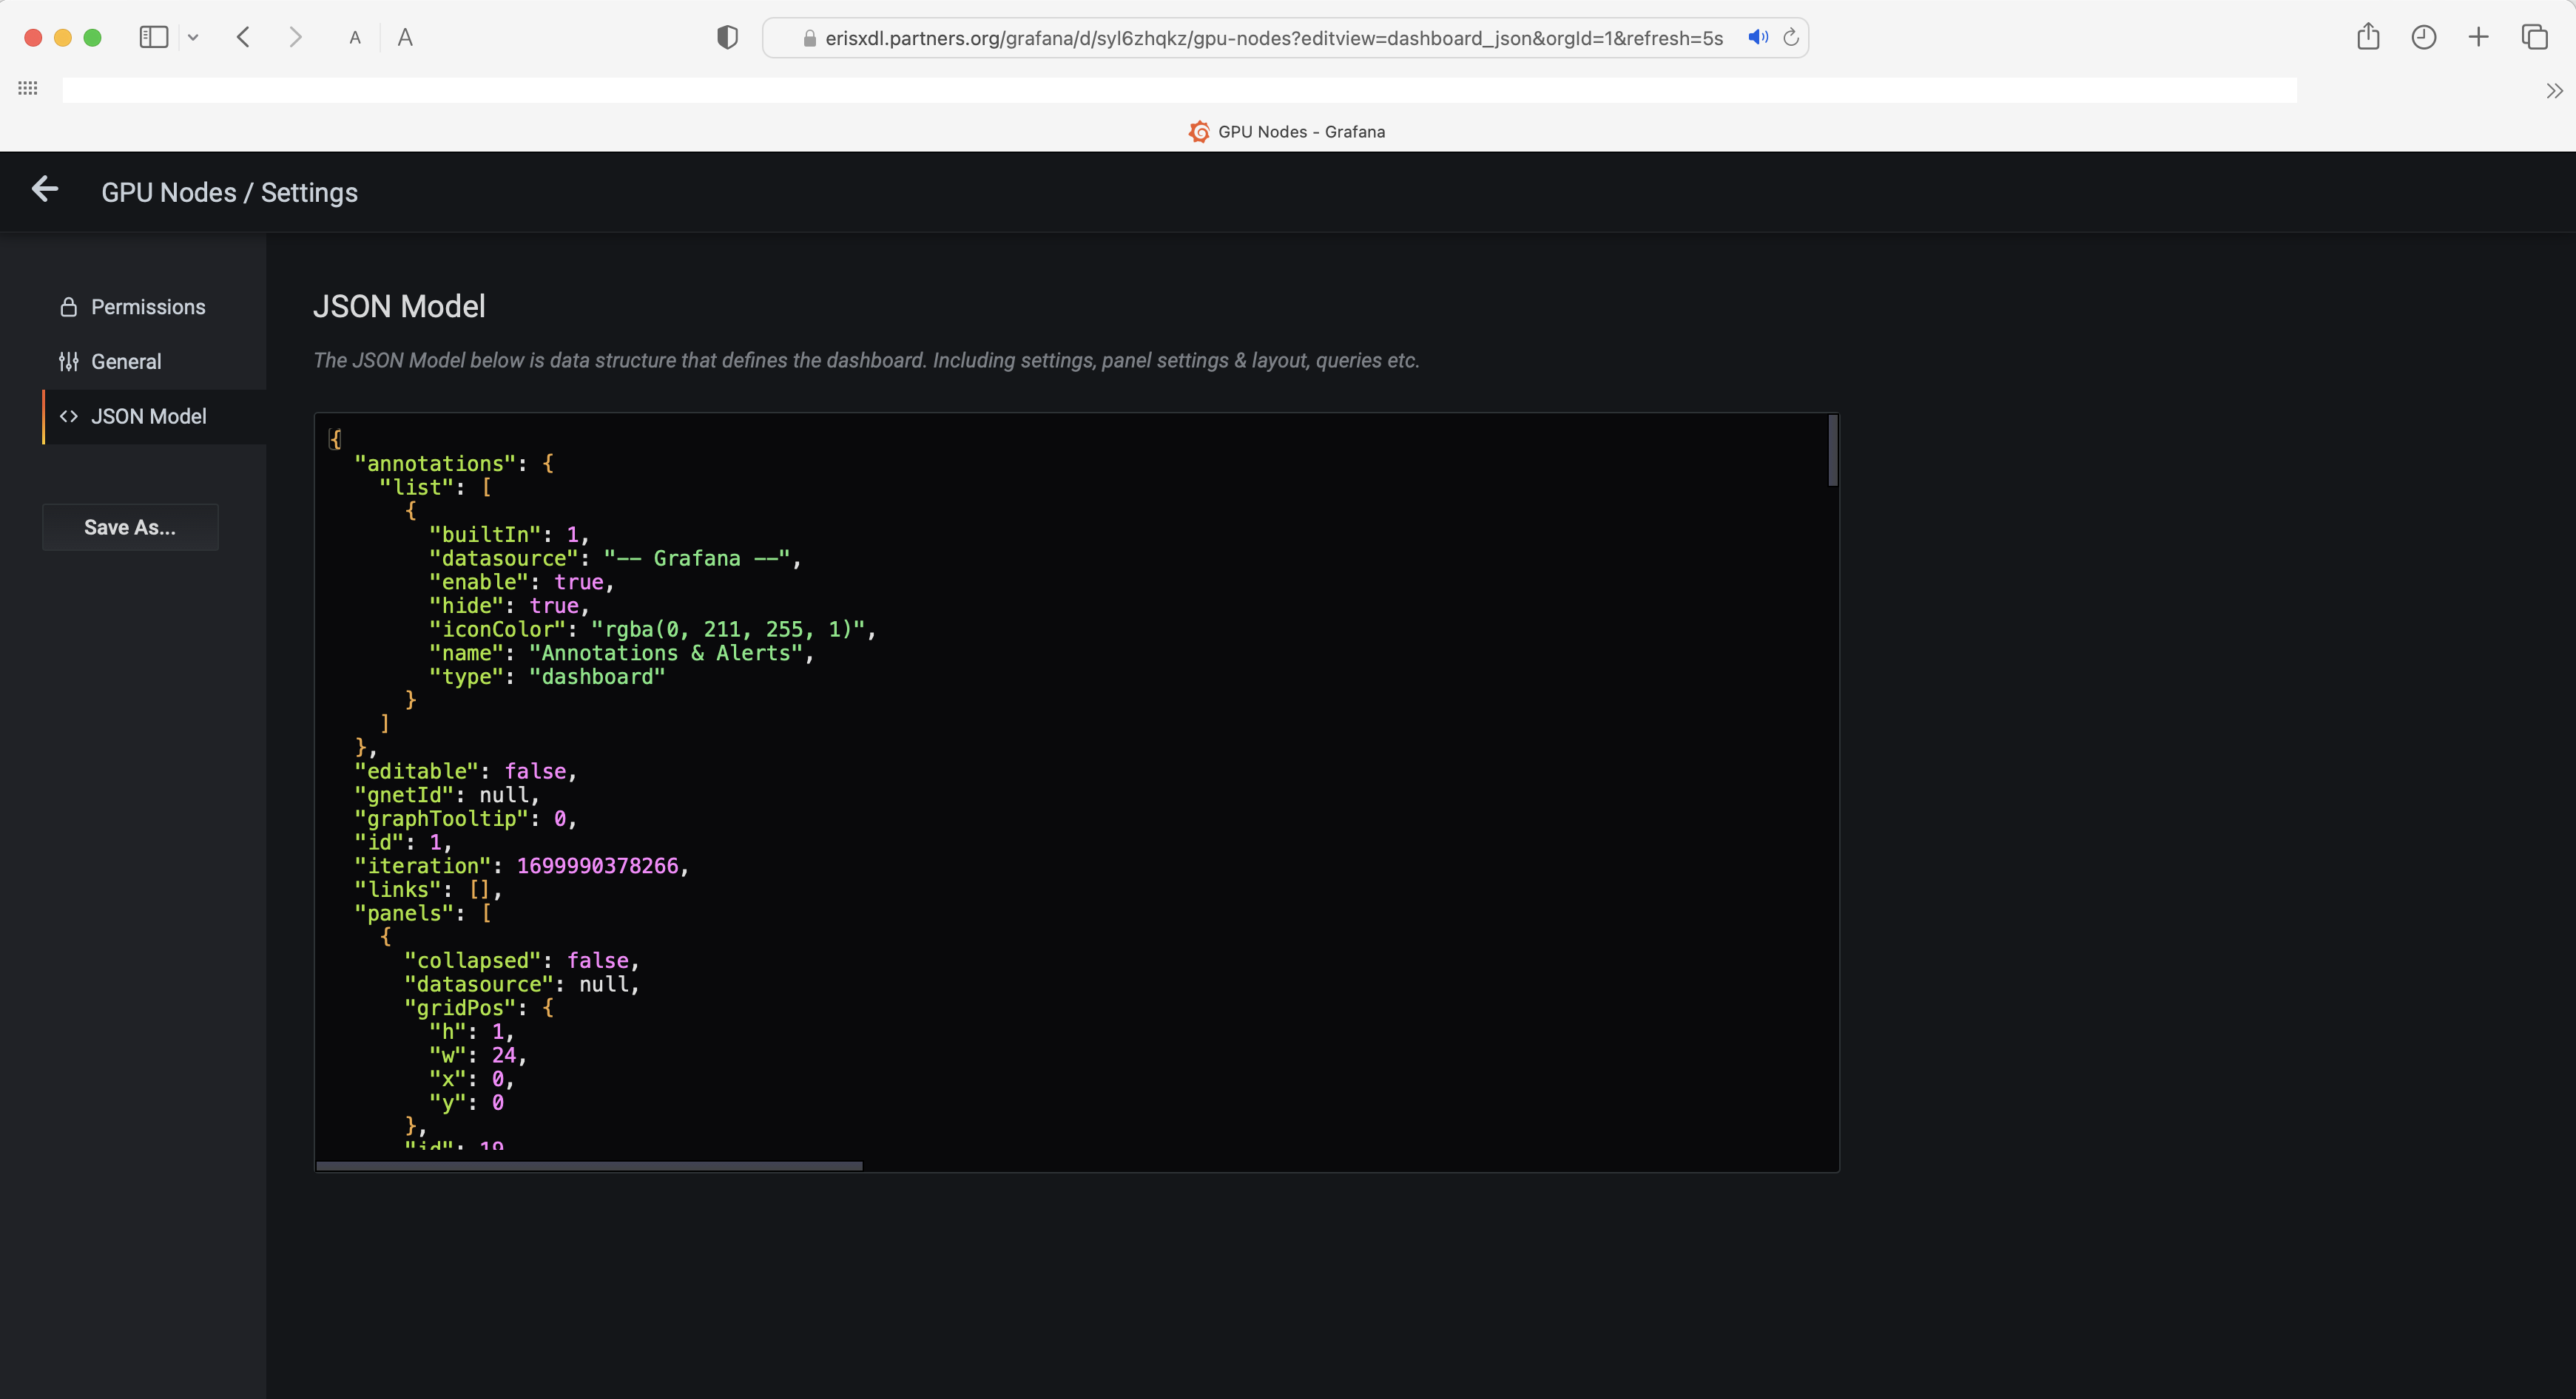This screenshot has width=2576, height=1399.
Task: Click the "links": [] line
Action: click(x=428, y=890)
